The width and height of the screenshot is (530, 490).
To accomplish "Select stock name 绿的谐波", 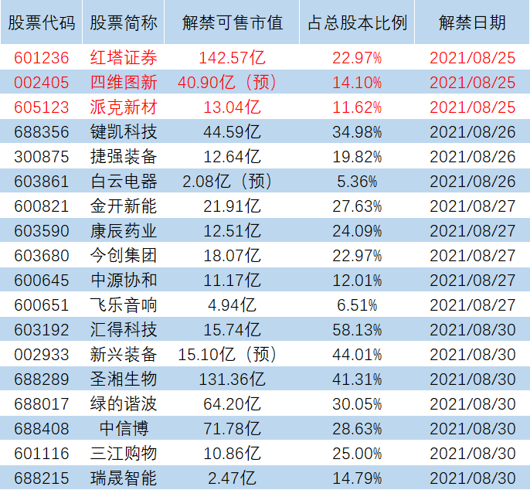I will tap(124, 403).
